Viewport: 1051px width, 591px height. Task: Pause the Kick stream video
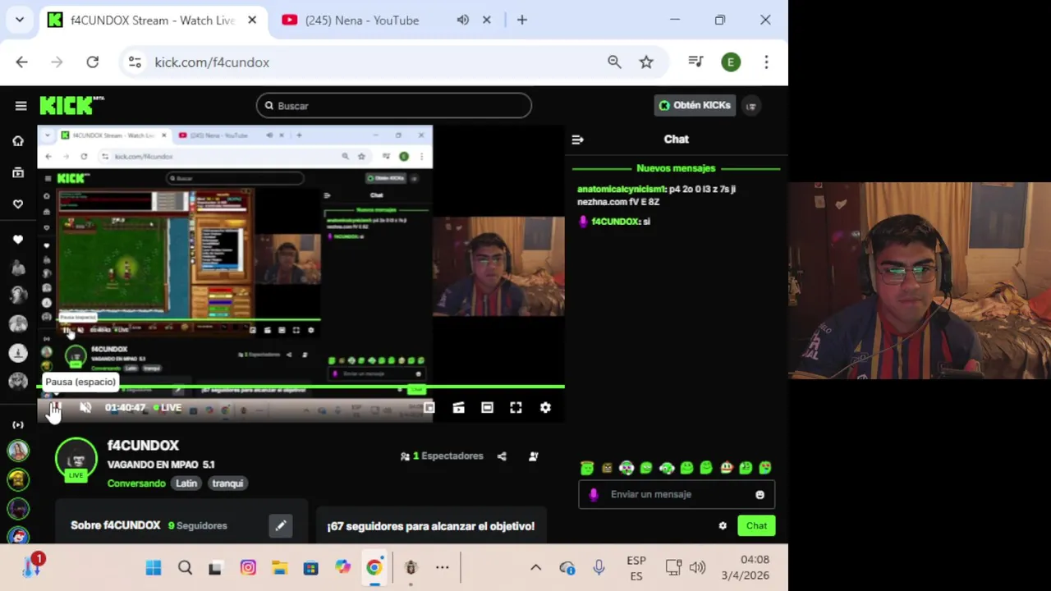tap(55, 408)
